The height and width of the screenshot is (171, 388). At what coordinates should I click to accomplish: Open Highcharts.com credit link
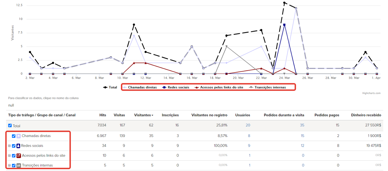372,93
